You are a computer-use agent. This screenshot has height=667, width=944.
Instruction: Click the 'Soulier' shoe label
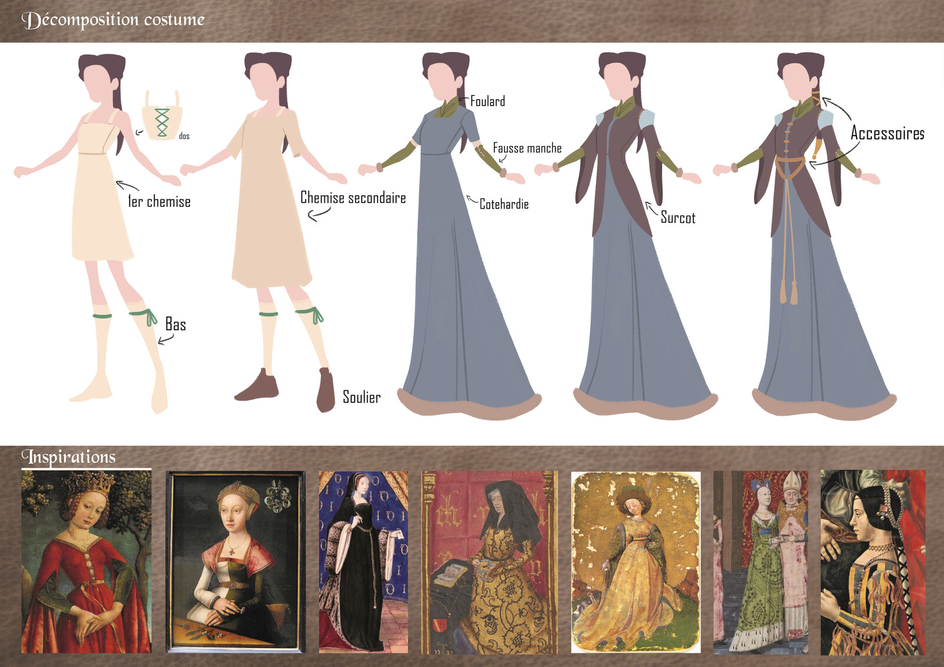(362, 397)
